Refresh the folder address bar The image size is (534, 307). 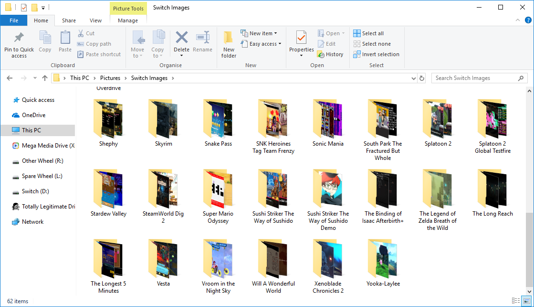421,78
